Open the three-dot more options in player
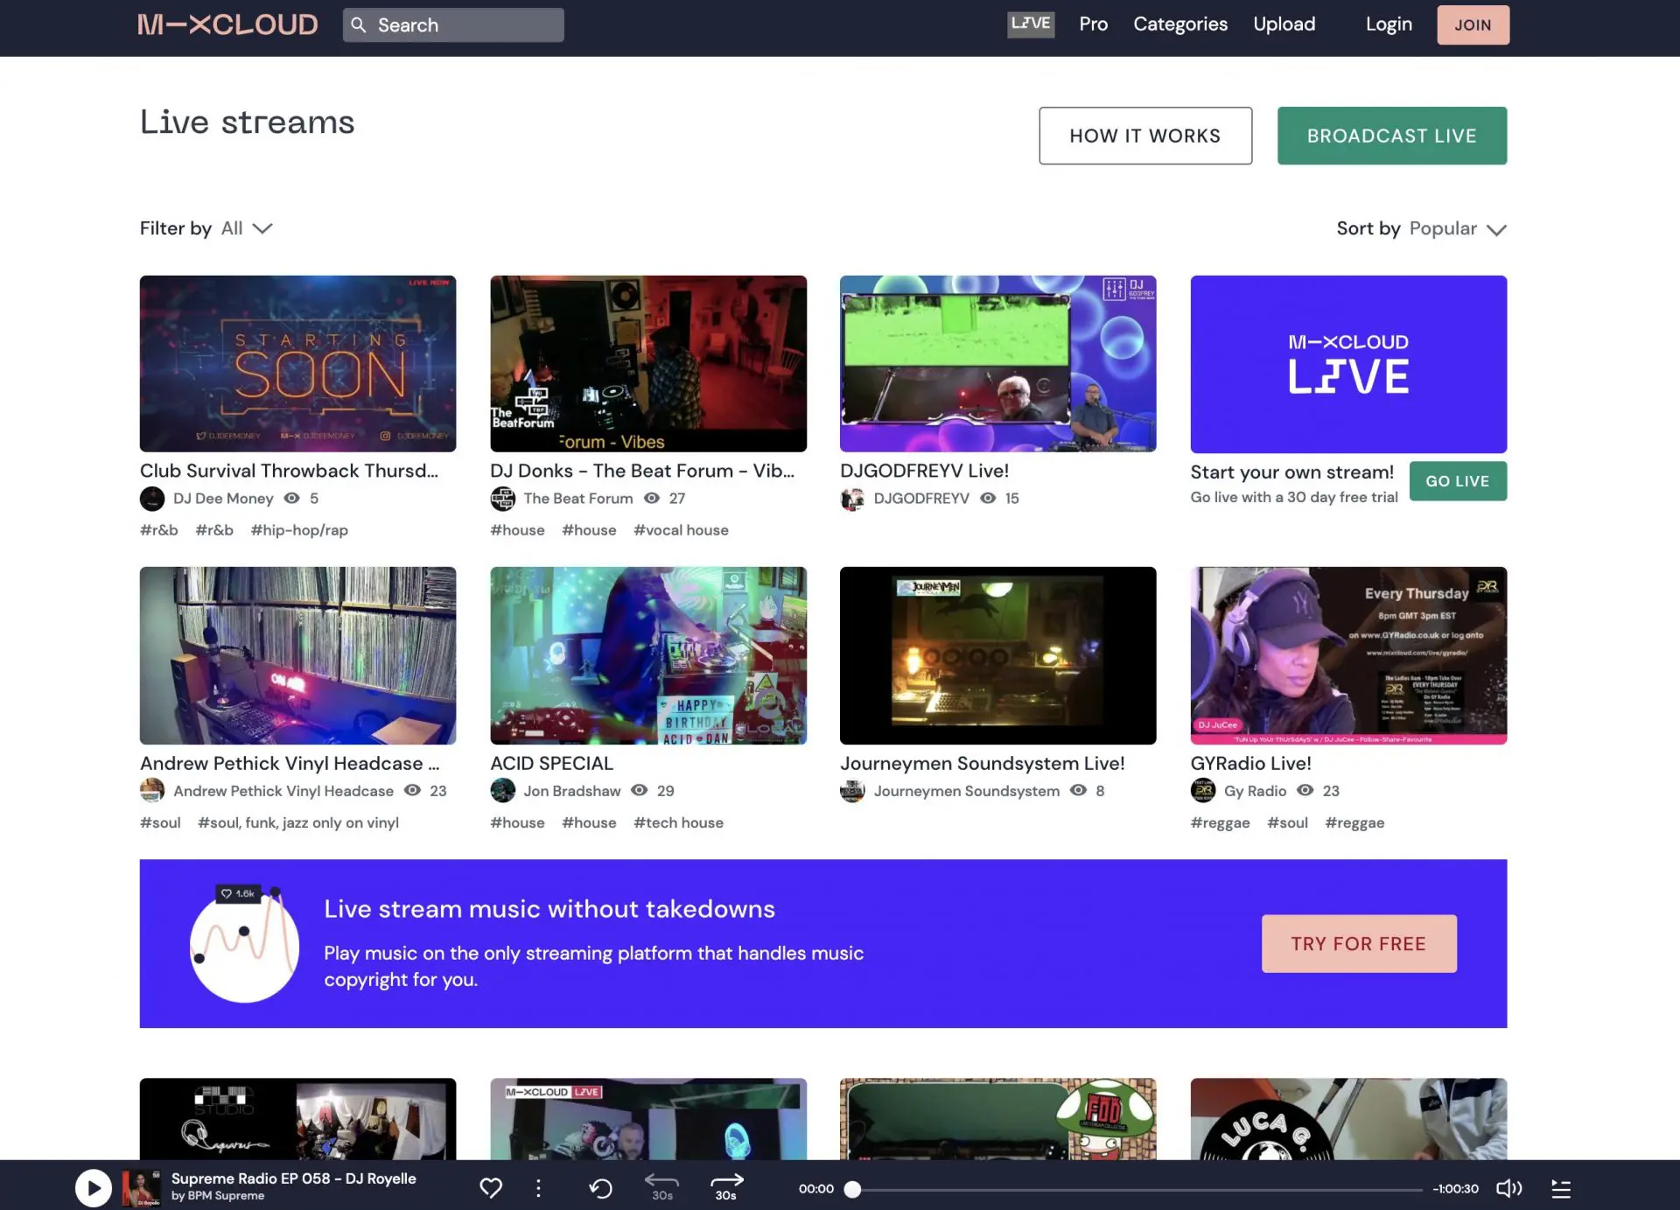The width and height of the screenshot is (1680, 1210). pos(538,1187)
